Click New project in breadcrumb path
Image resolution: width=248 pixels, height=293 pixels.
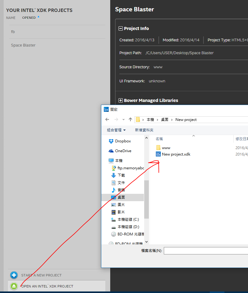tap(186, 120)
